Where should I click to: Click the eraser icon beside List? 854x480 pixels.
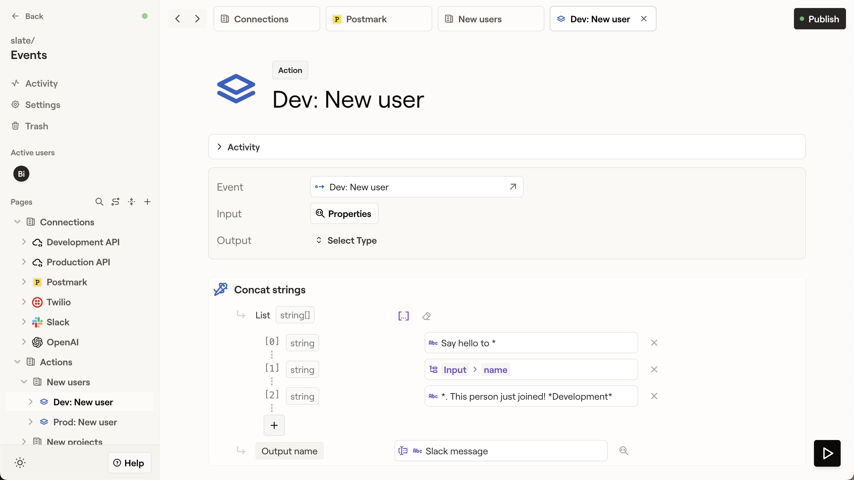426,316
